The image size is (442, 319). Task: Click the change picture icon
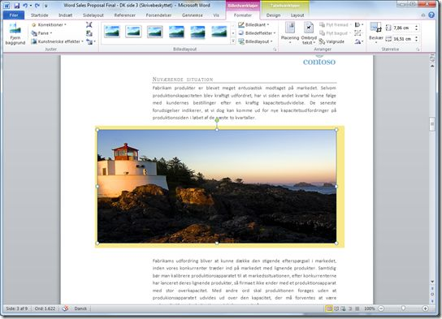89,33
